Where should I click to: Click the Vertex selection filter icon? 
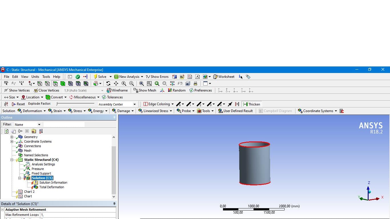40,84
